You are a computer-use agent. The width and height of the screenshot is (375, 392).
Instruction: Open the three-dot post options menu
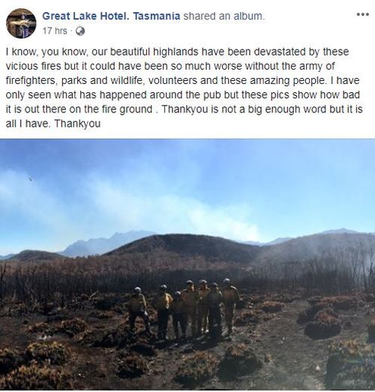click(x=362, y=14)
